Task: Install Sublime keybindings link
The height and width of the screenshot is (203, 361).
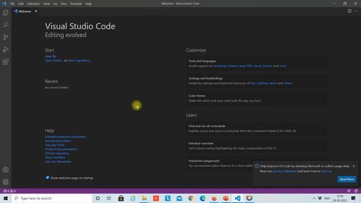Action: click(x=262, y=83)
